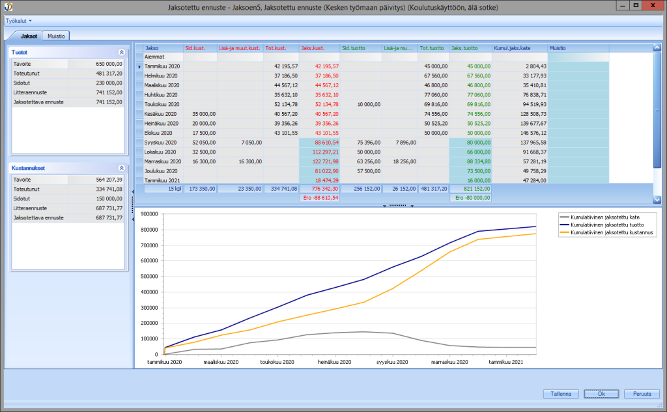Confirm with the Ok button
Viewport: 667px width, 412px height.
pyautogui.click(x=601, y=394)
